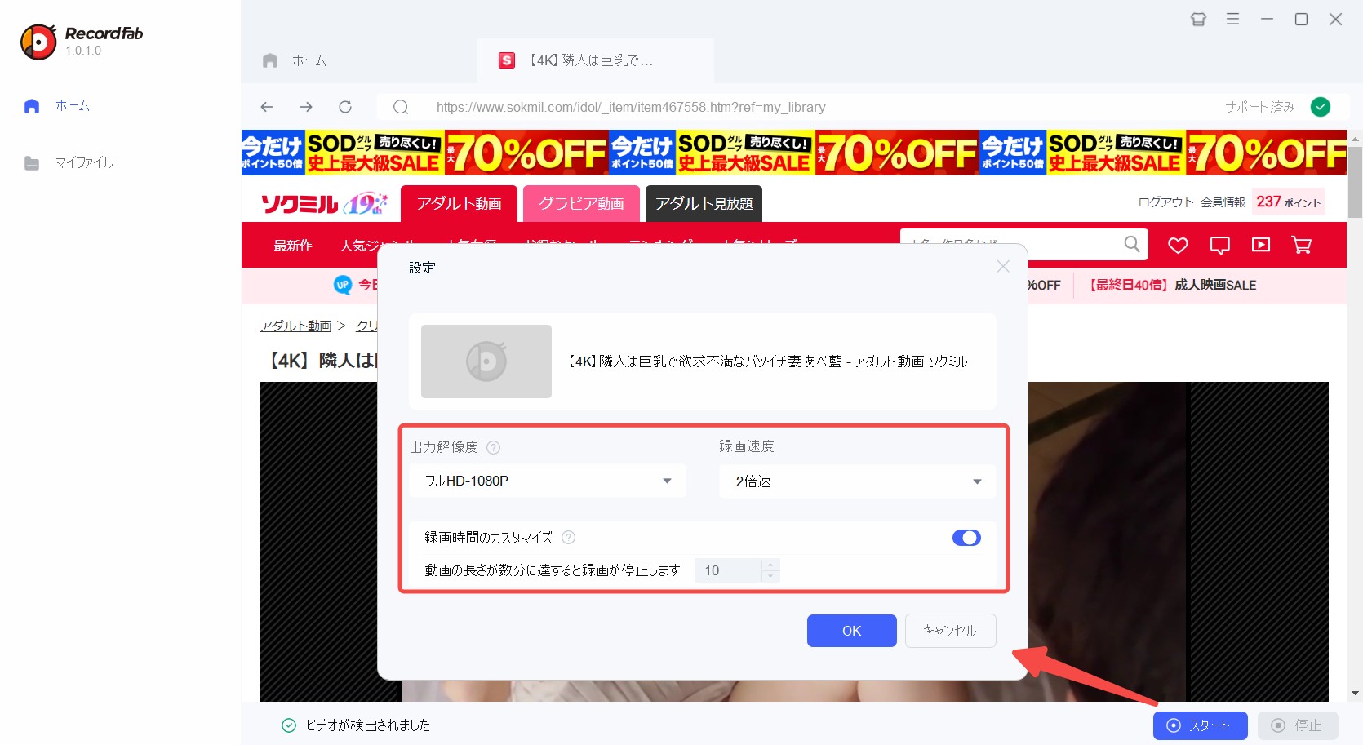This screenshot has height=745, width=1363.
Task: Click the site search magnifier icon
Action: point(1132,244)
